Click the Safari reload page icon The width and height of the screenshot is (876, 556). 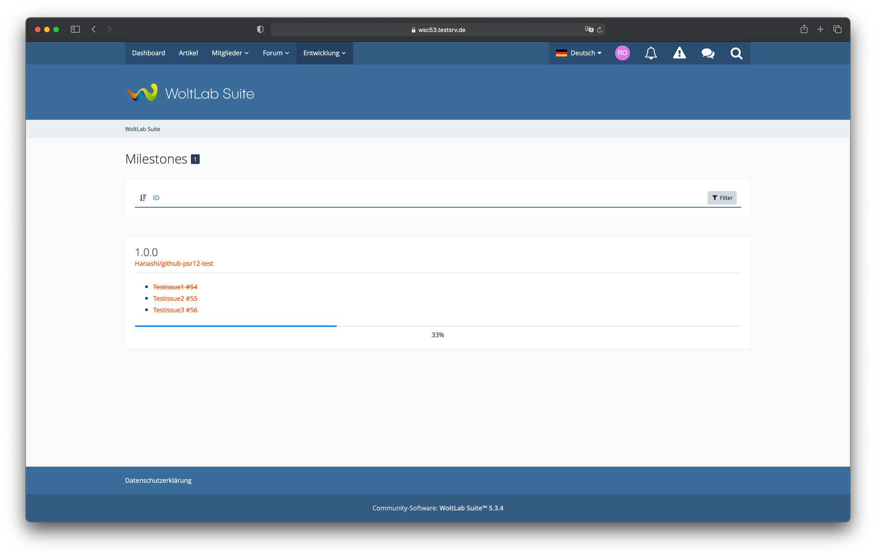coord(600,30)
